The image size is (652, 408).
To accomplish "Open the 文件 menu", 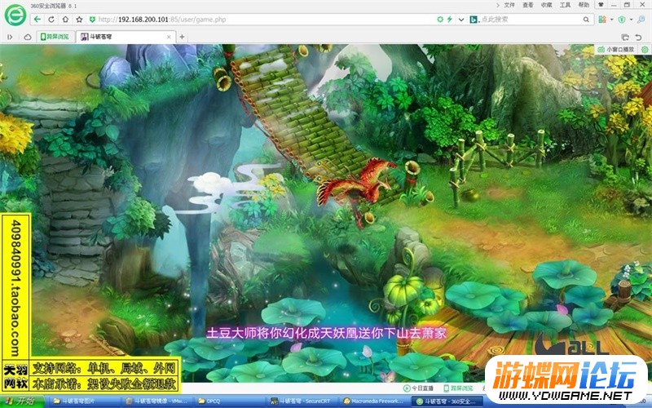I will coord(509,5).
